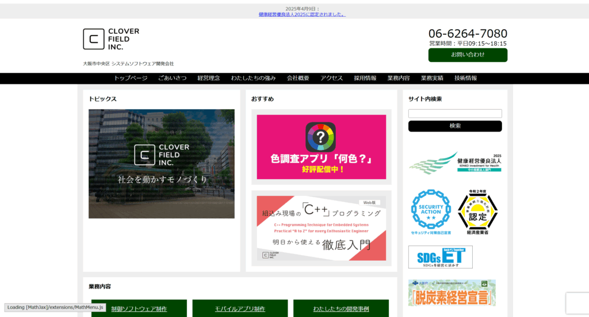This screenshot has height=317, width=589.
Task: Click the トピックス section heading
Action: [102, 99]
